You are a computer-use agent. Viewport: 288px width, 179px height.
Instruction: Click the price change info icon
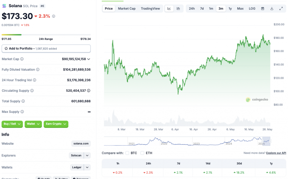coord(54,16)
